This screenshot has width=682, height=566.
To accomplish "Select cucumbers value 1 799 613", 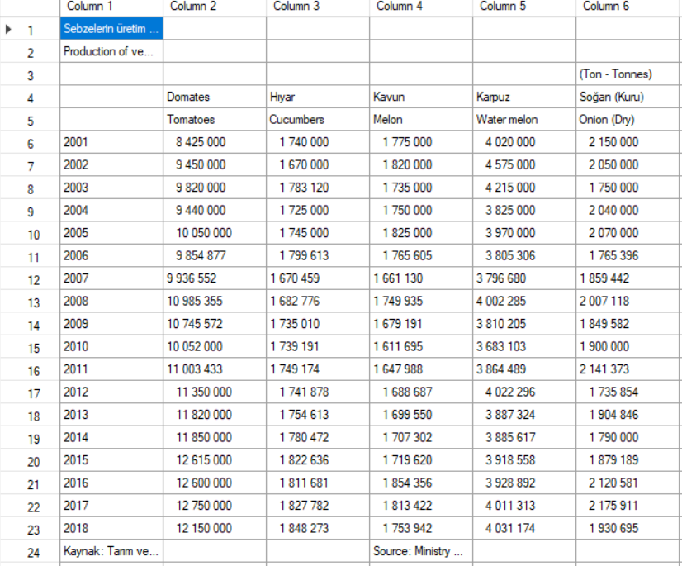I will point(318,255).
